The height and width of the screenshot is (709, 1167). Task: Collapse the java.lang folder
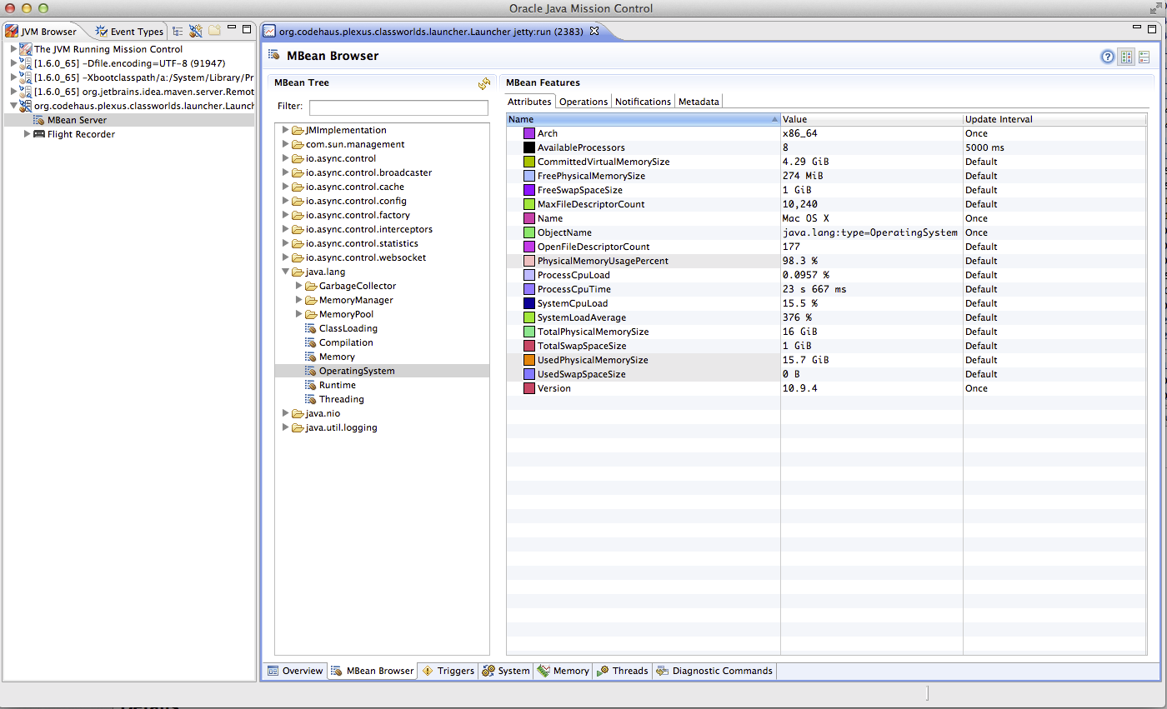pyautogui.click(x=285, y=272)
